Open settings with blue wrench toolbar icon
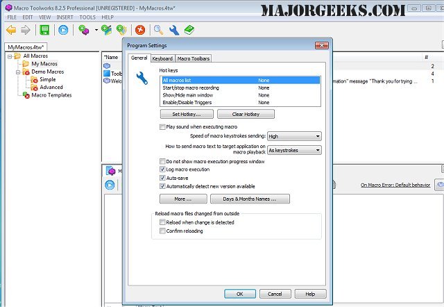Image resolution: width=444 pixels, height=307 pixels. point(174,30)
